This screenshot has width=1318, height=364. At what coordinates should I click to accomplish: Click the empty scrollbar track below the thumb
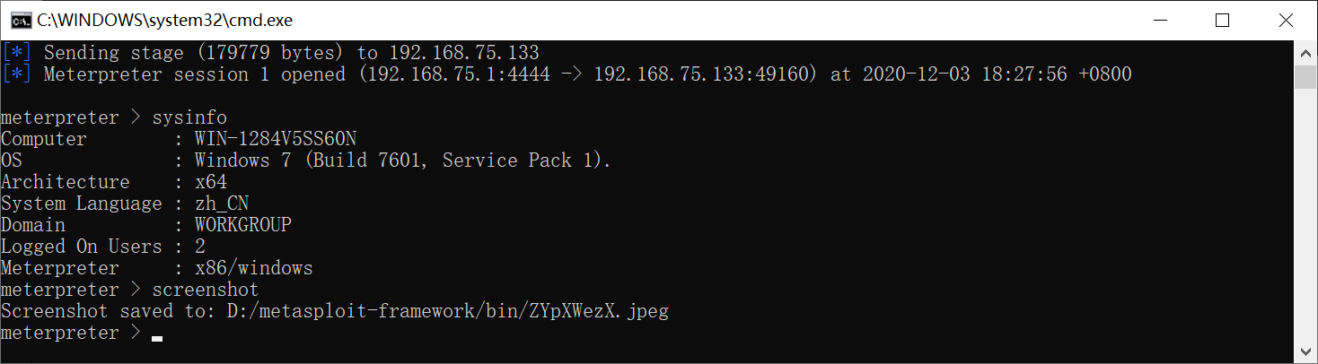click(x=1306, y=224)
